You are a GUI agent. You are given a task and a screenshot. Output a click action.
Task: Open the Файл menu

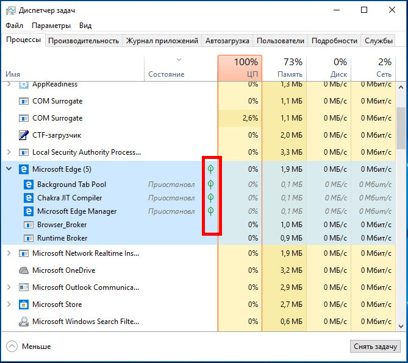tap(14, 26)
